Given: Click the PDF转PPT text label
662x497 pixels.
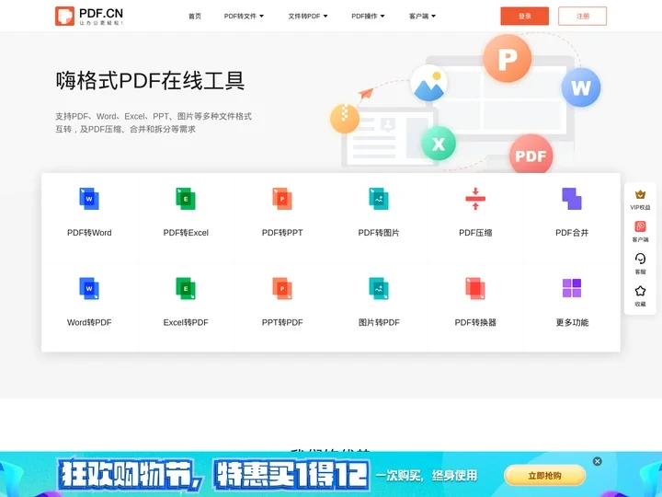Looking at the screenshot, I should (x=282, y=233).
